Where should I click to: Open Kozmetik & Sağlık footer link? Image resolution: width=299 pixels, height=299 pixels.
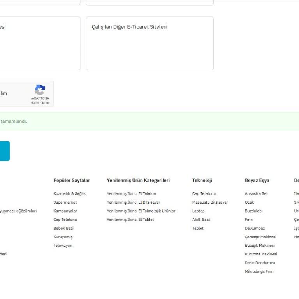click(x=69, y=193)
